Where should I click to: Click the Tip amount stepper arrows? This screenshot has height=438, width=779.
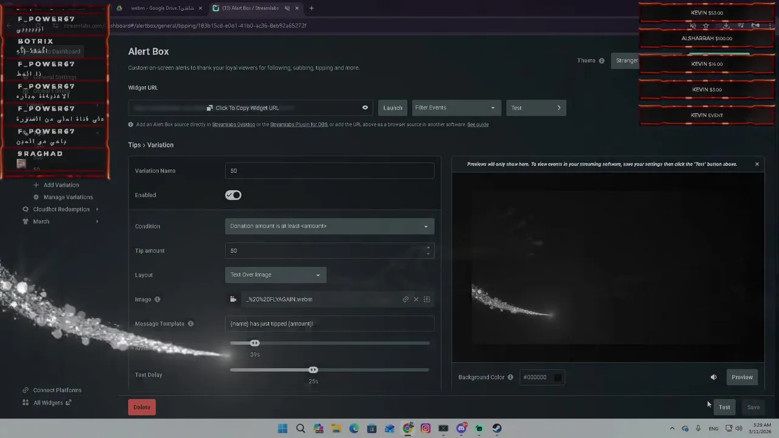[x=428, y=250]
